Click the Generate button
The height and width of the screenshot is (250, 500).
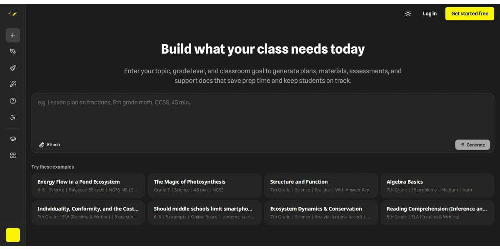coord(472,145)
